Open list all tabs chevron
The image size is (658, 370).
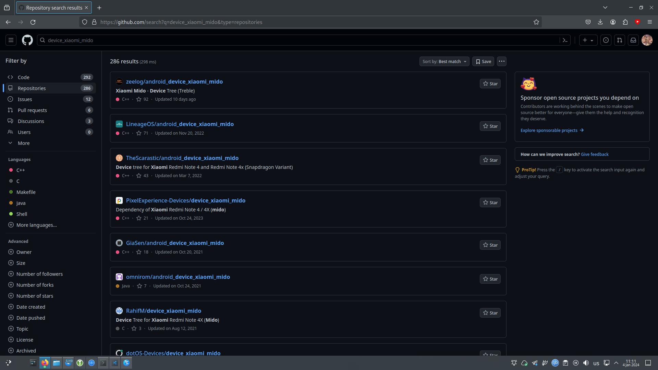(605, 8)
